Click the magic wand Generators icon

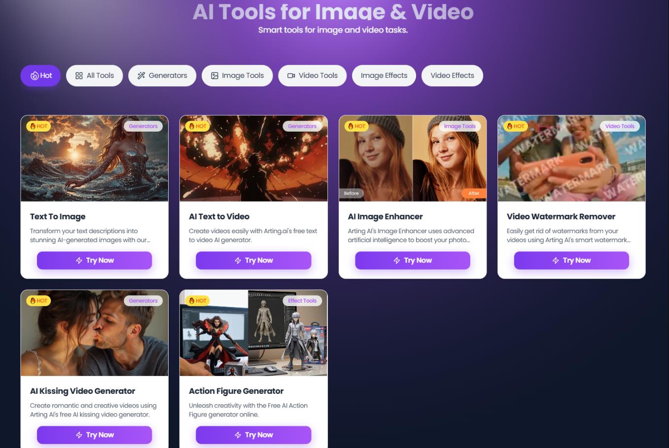pos(141,75)
